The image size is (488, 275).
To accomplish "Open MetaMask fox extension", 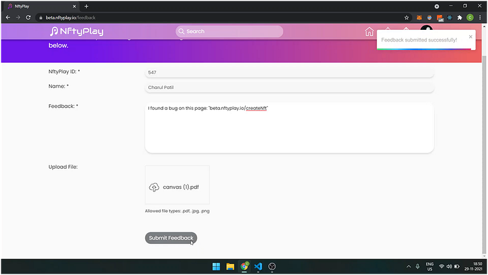I will [x=419, y=18].
